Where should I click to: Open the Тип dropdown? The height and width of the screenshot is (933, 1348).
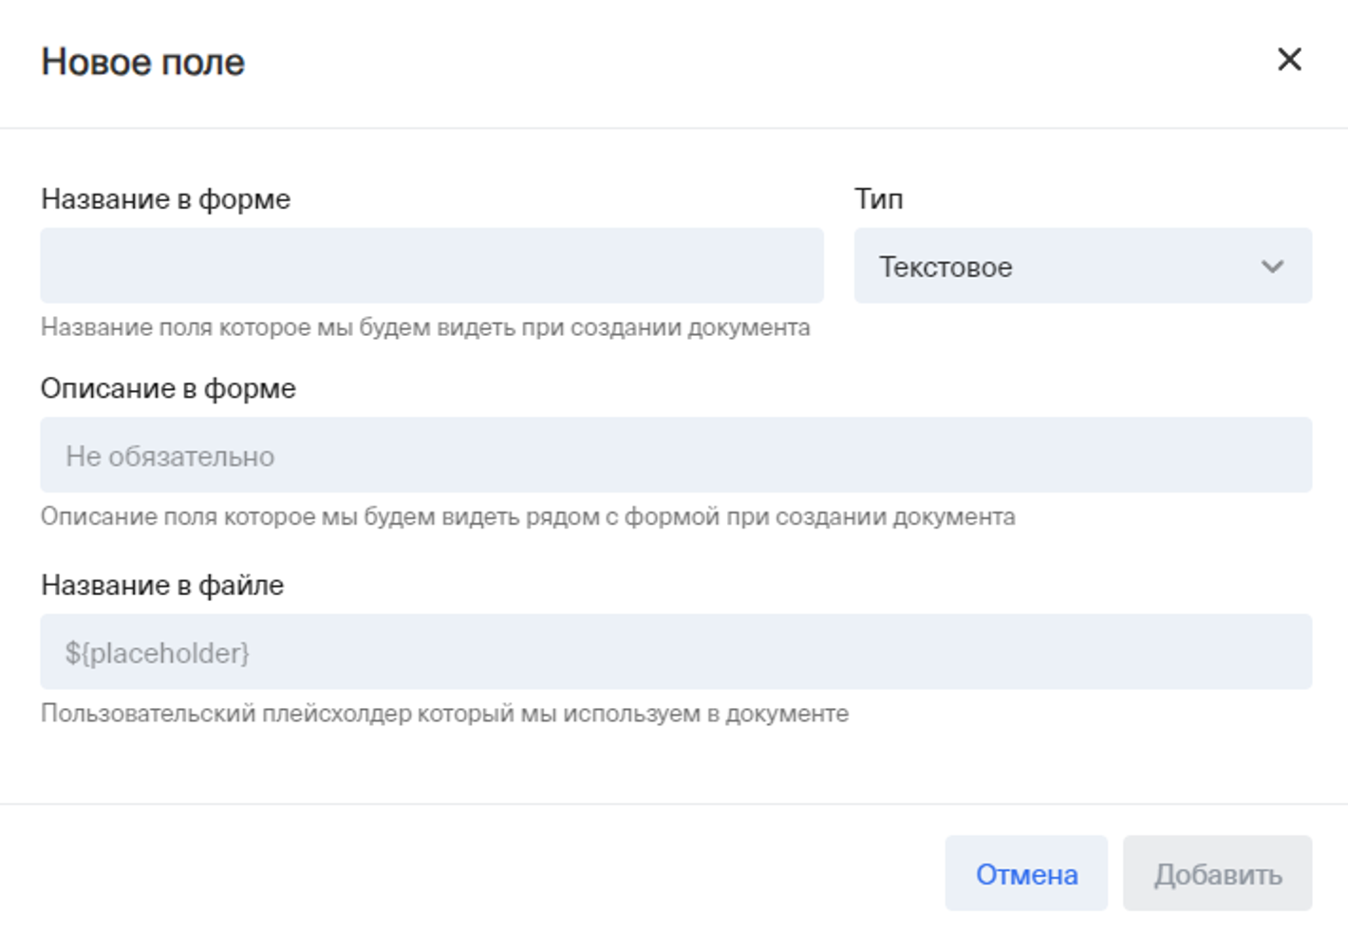pos(1082,266)
